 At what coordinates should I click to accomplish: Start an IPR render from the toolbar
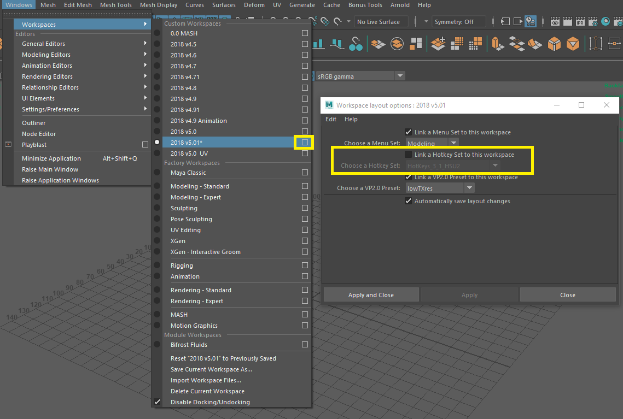point(580,21)
